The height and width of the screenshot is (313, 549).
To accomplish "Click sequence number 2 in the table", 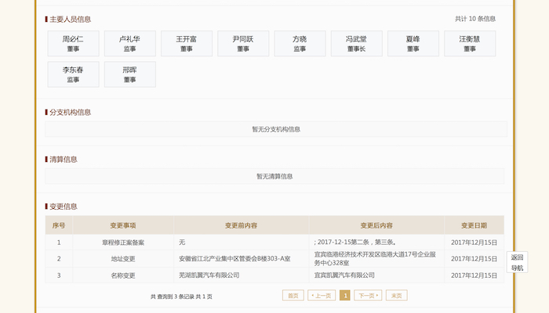I will tap(59, 259).
